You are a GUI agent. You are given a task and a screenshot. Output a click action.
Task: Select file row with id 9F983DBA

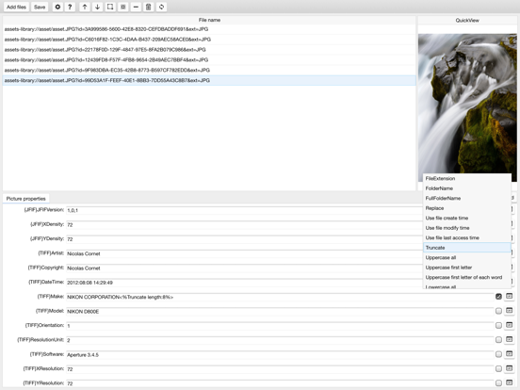[x=209, y=71]
